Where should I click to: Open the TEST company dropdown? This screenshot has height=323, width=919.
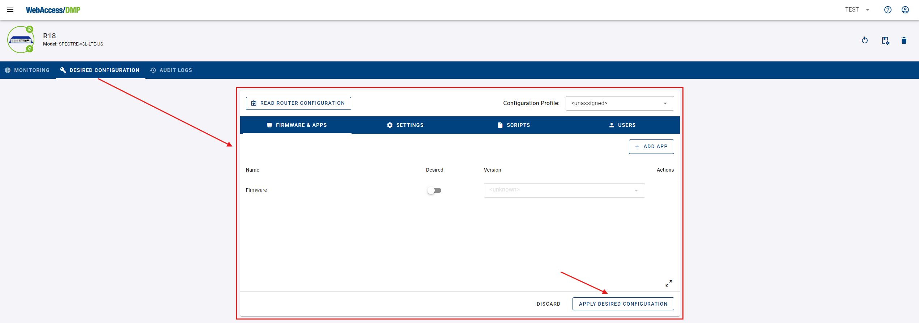tap(857, 10)
